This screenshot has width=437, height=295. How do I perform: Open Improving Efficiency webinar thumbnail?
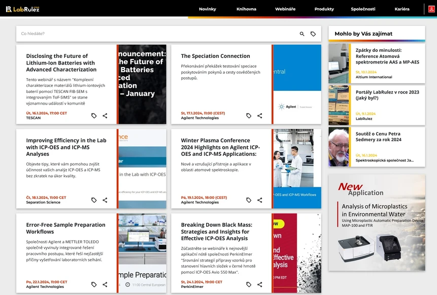[142, 169]
